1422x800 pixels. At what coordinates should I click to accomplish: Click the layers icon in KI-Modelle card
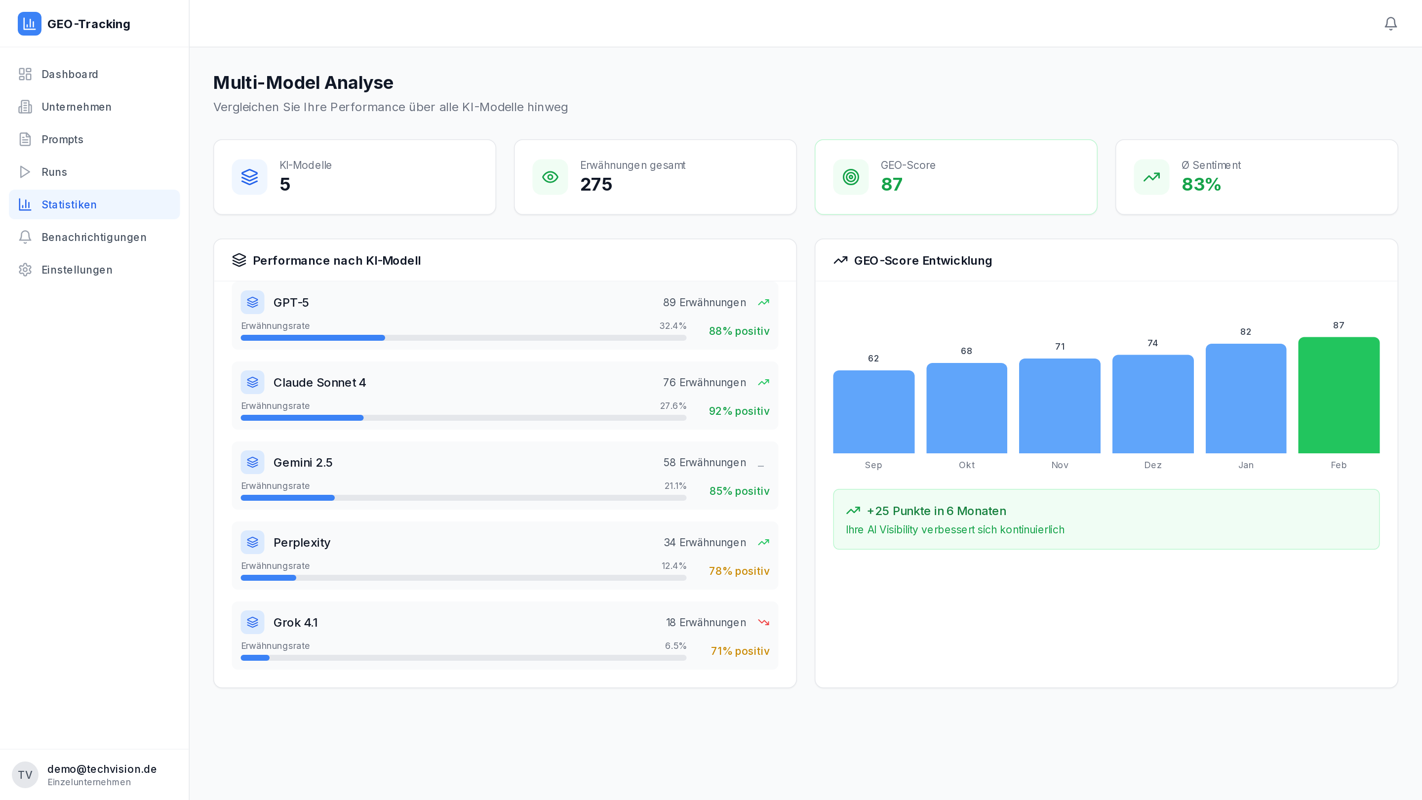click(x=249, y=177)
